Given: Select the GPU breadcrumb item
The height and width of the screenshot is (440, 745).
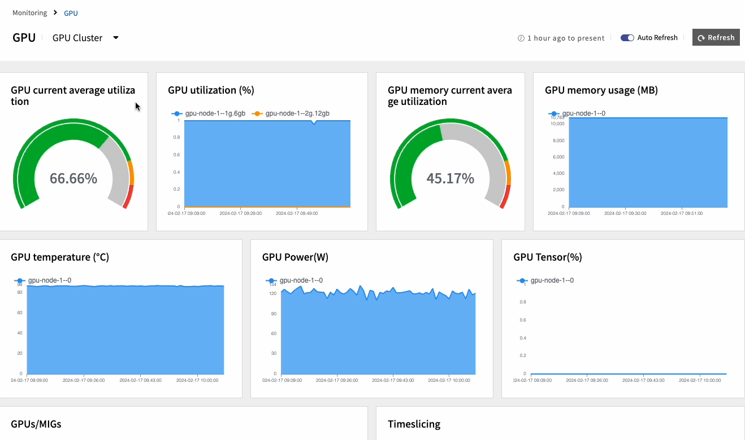Looking at the screenshot, I should pos(71,12).
